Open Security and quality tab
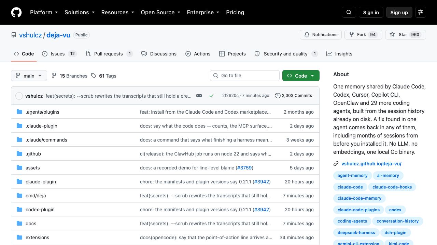 point(286,54)
